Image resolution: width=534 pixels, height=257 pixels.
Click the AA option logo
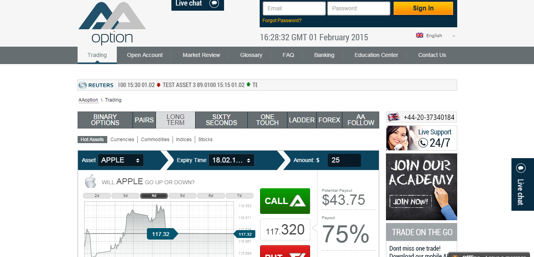tap(112, 23)
